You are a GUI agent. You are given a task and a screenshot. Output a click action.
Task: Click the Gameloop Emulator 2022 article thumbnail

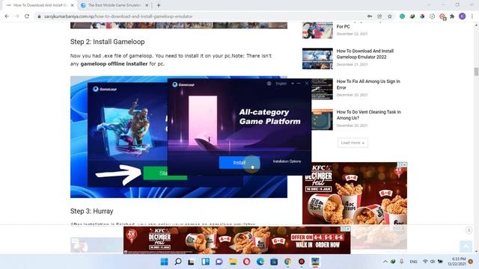317,58
